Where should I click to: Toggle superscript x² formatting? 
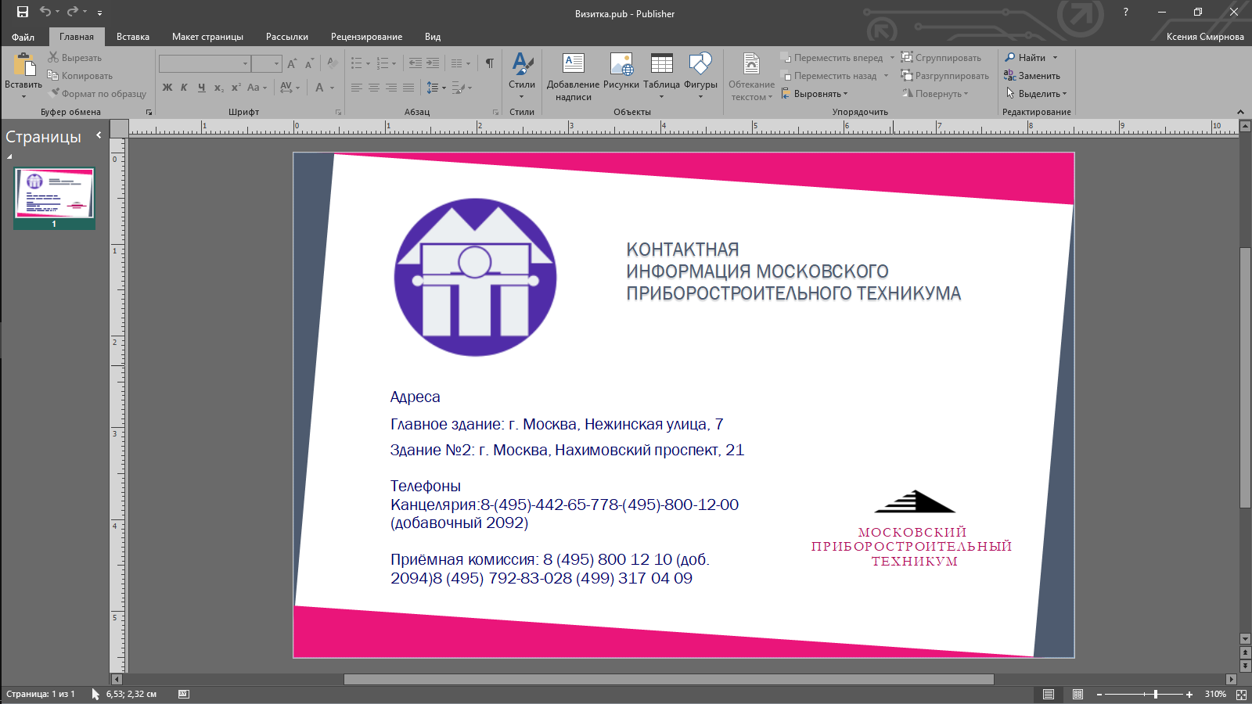pyautogui.click(x=236, y=88)
